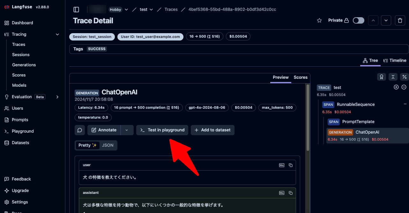This screenshot has height=213, width=409.
Task: Toggle markdown on user message
Action: click(x=282, y=165)
